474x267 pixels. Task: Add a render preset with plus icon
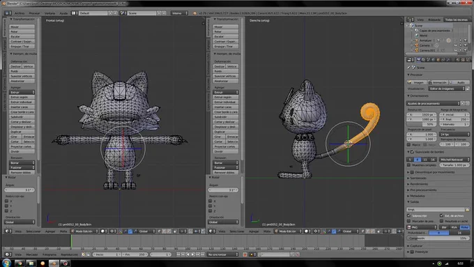coord(462,103)
